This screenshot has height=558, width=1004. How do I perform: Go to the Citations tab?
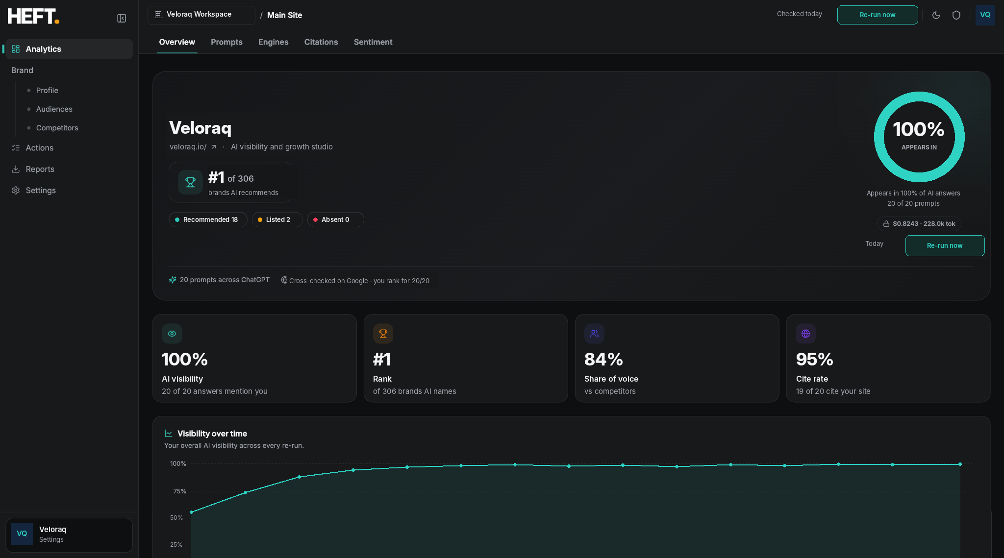[x=321, y=42]
